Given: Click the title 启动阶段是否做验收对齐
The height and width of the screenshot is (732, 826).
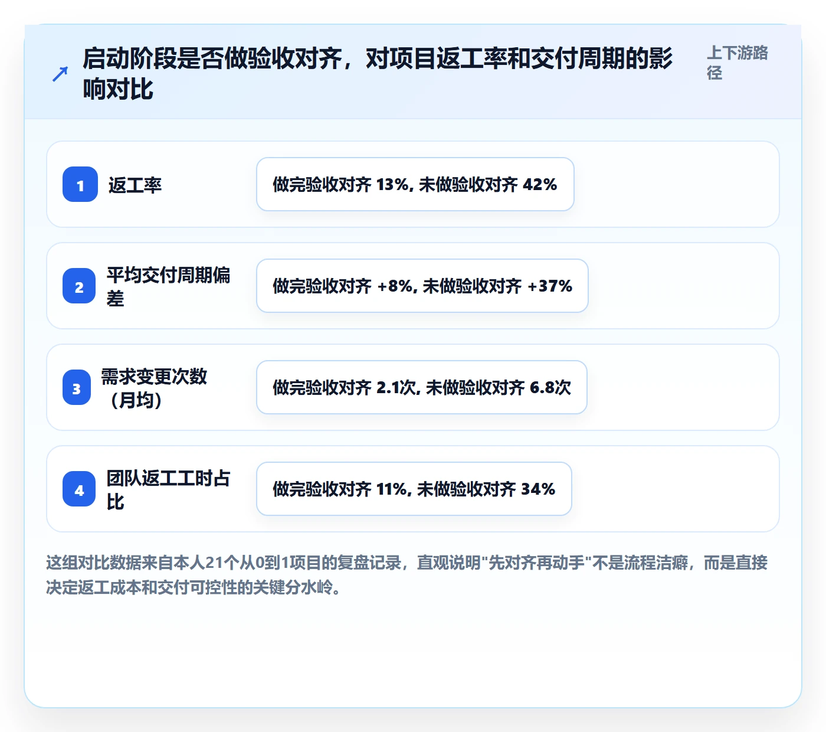Looking at the screenshot, I should (377, 74).
